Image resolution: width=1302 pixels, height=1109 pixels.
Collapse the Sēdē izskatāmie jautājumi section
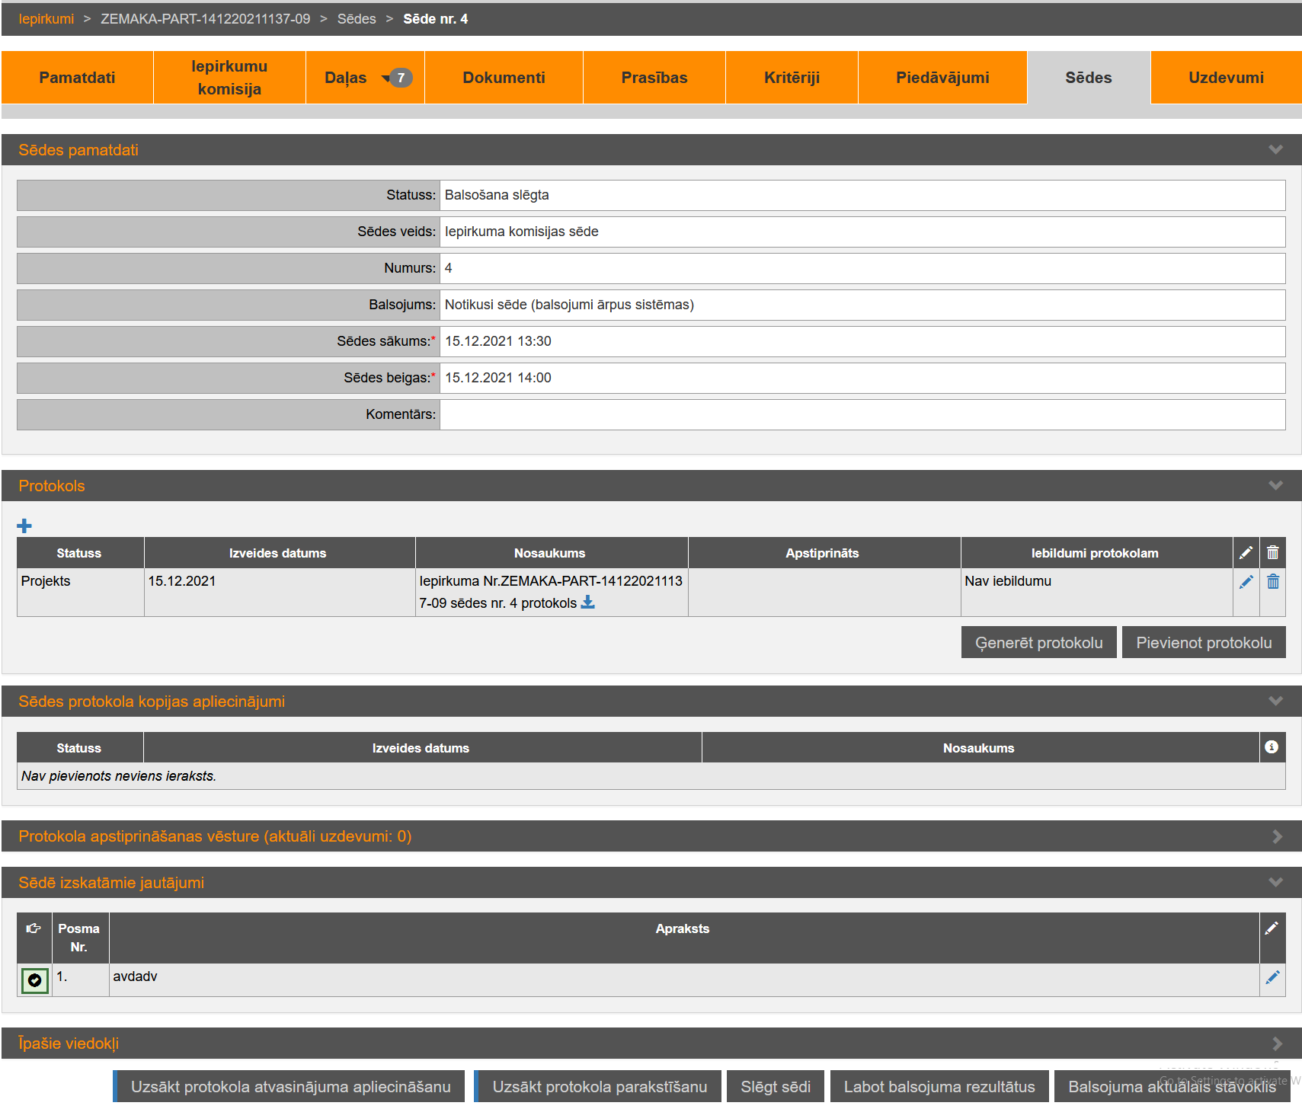1275,883
